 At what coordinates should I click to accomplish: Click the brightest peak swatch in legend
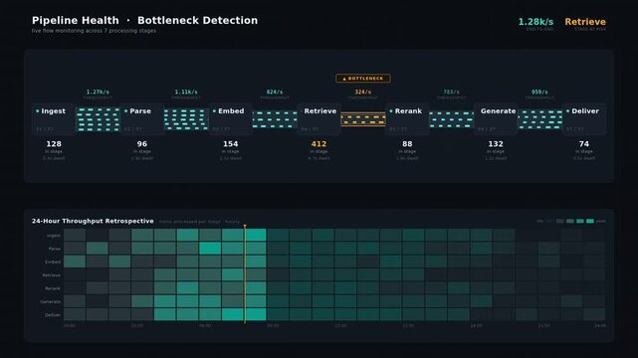click(590, 221)
